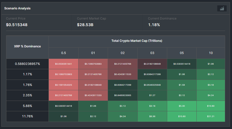The height and width of the screenshot is (129, 232).
Task: Click $0.5303514416 in the 0.5880236957% row
Action: [182, 64]
